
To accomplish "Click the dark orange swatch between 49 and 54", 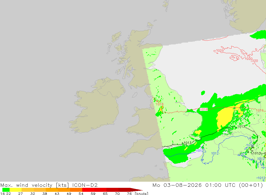I will [76, 190].
